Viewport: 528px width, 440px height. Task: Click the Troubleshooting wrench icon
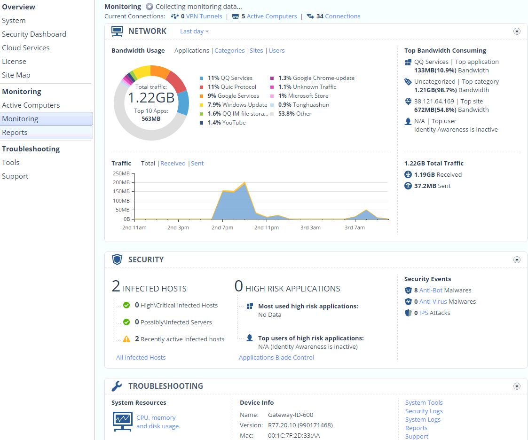click(x=117, y=386)
